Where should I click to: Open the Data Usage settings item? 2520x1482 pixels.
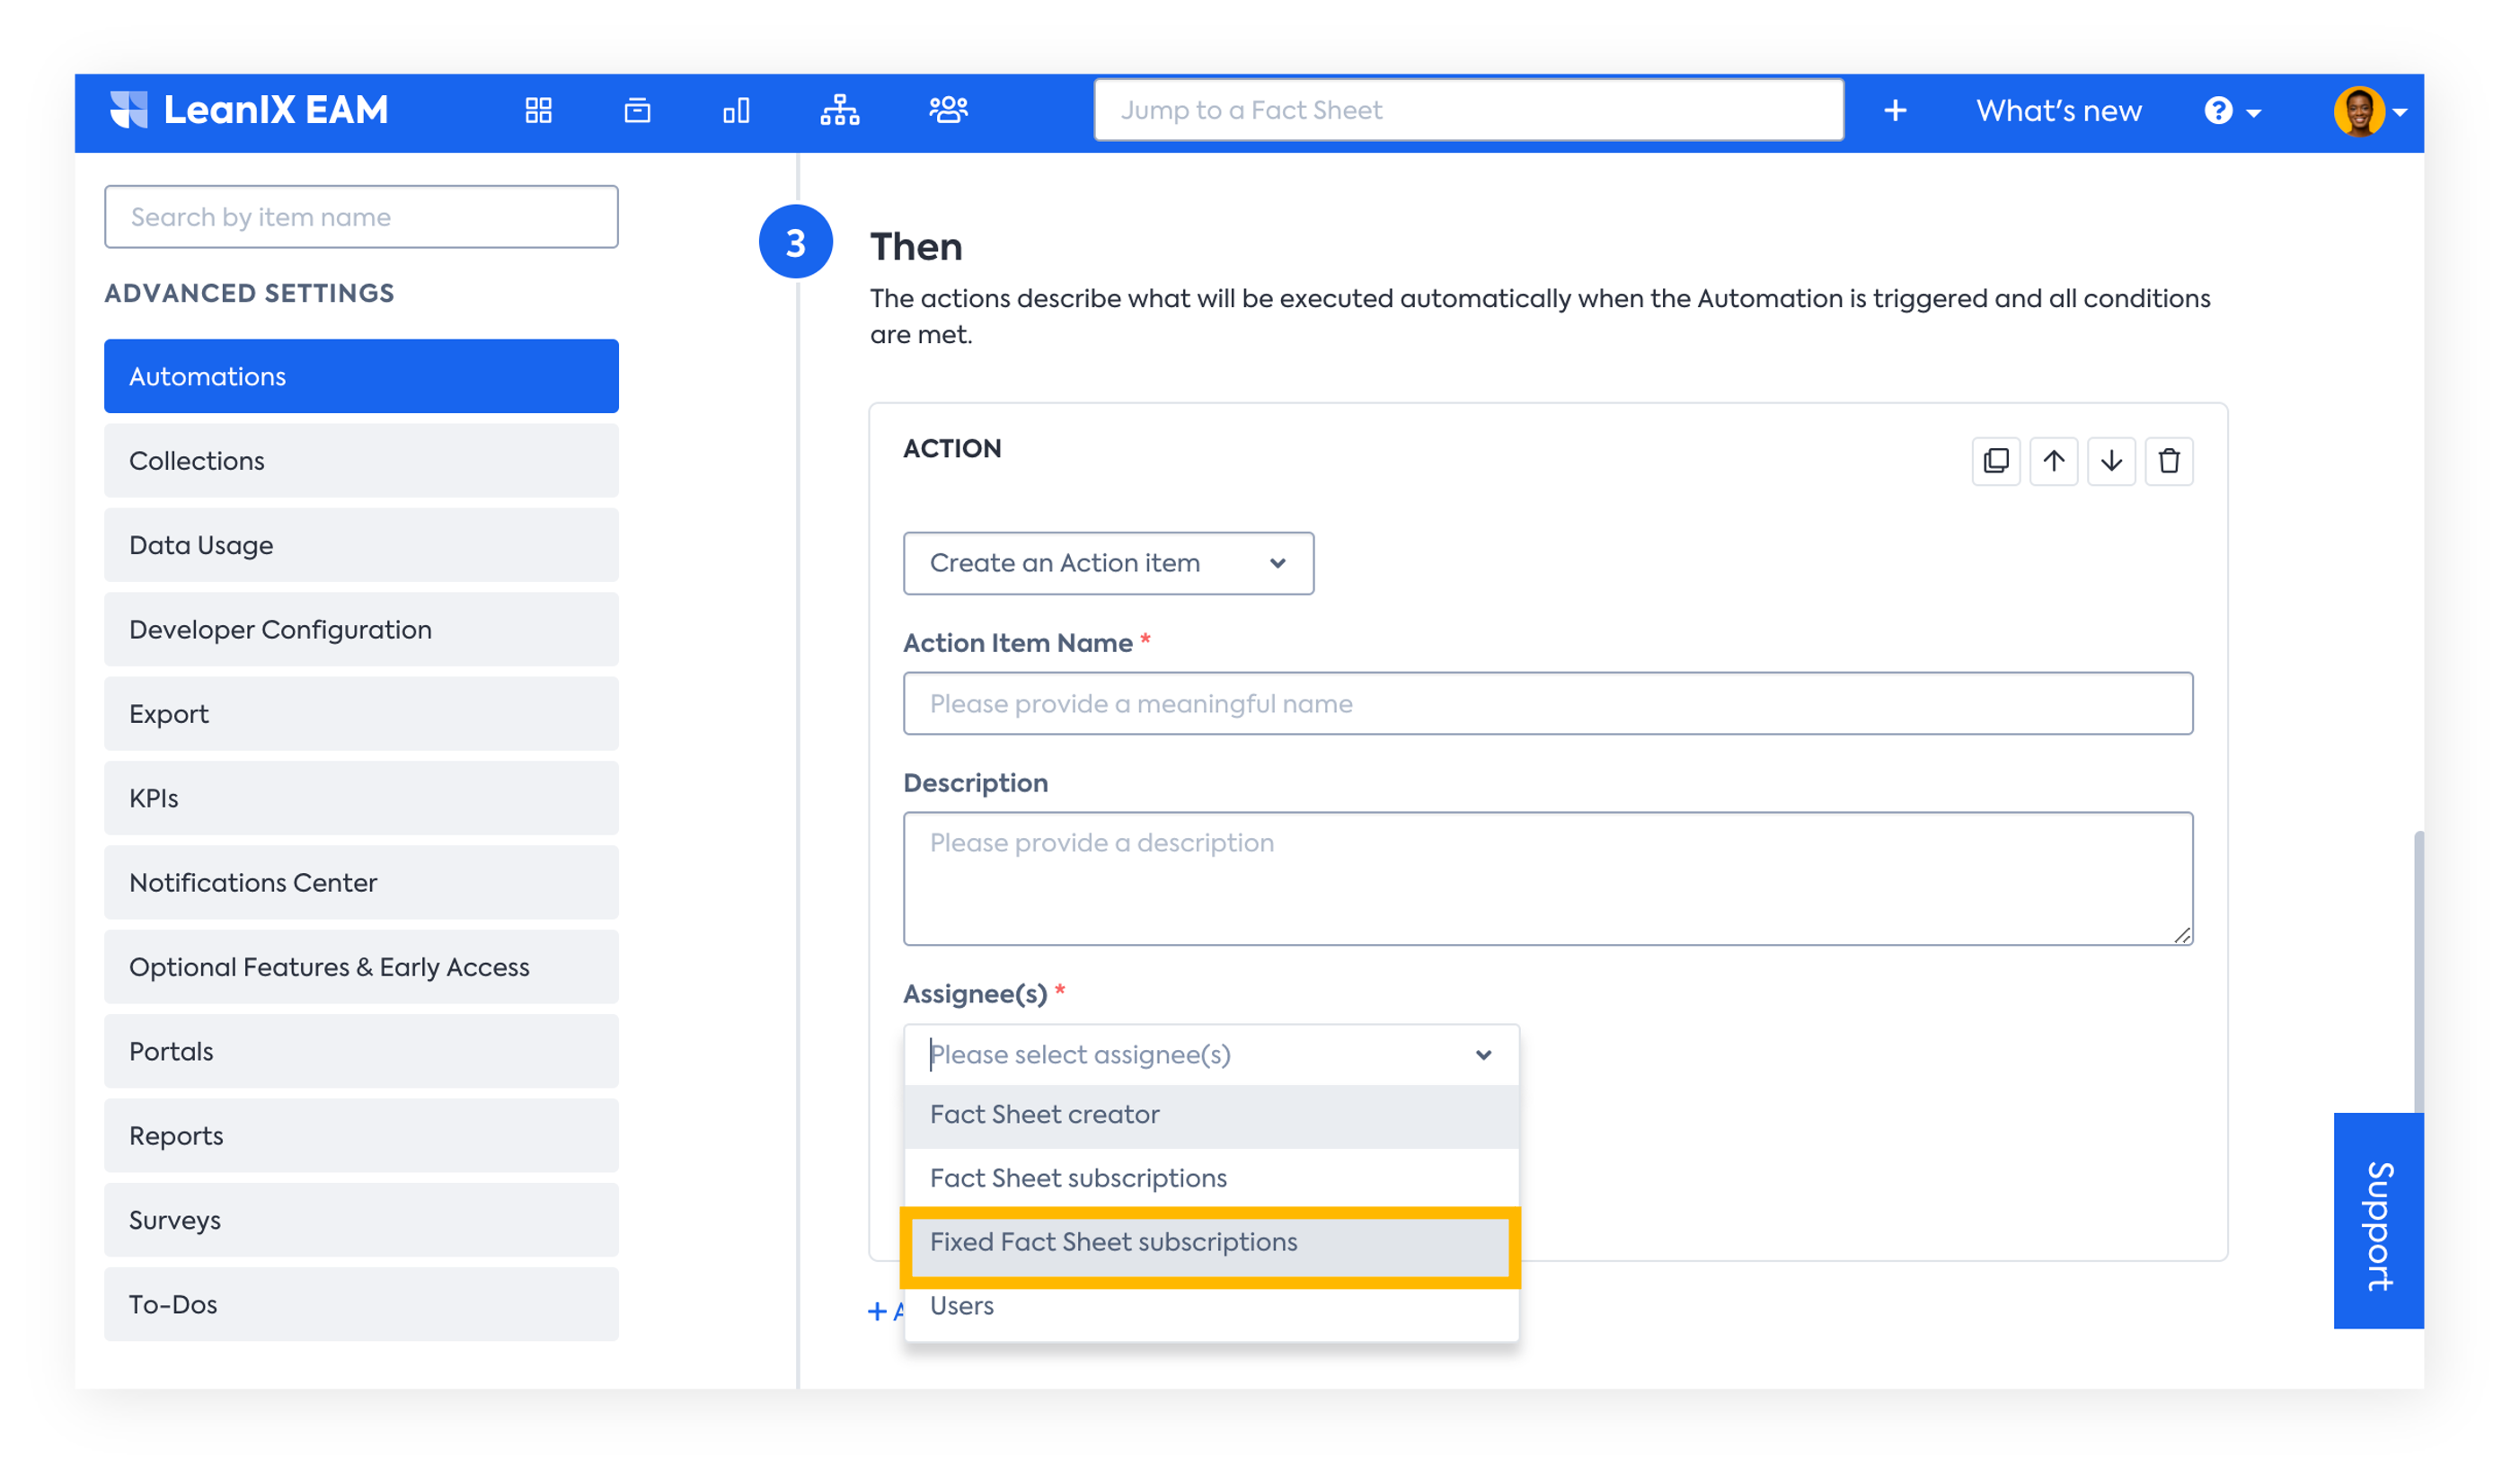361,545
